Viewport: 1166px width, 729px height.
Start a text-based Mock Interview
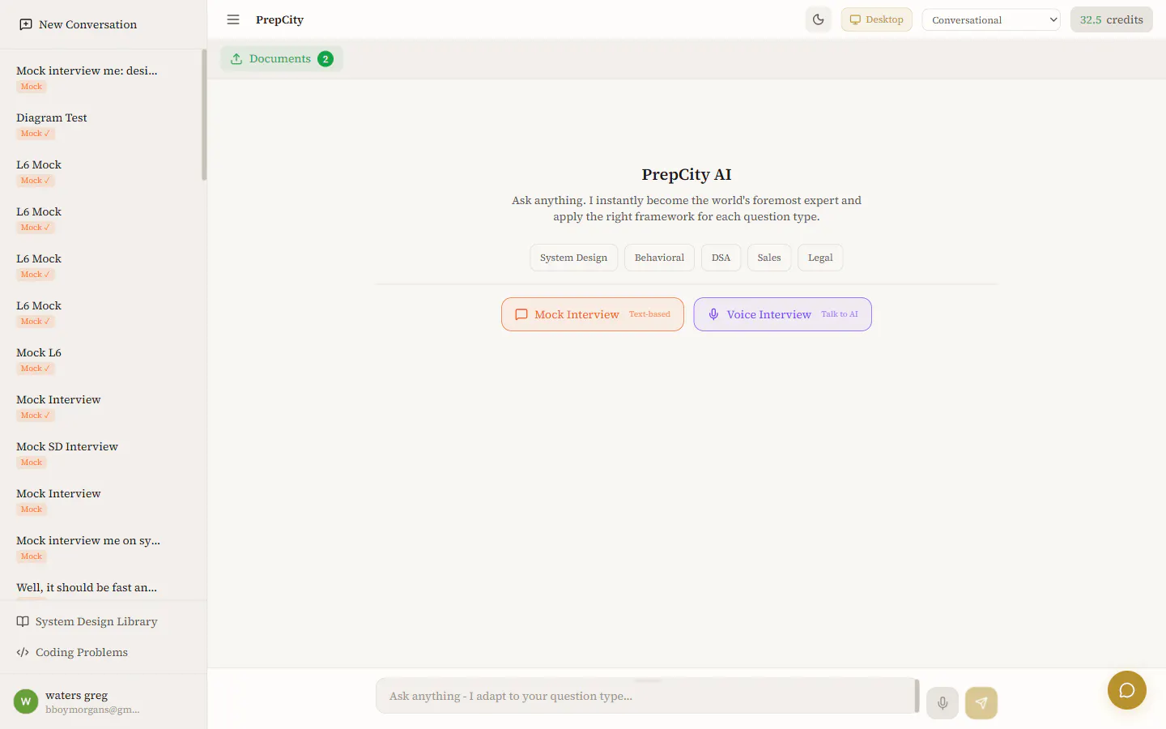coord(593,314)
